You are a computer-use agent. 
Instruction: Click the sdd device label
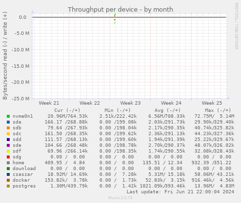click(17, 140)
